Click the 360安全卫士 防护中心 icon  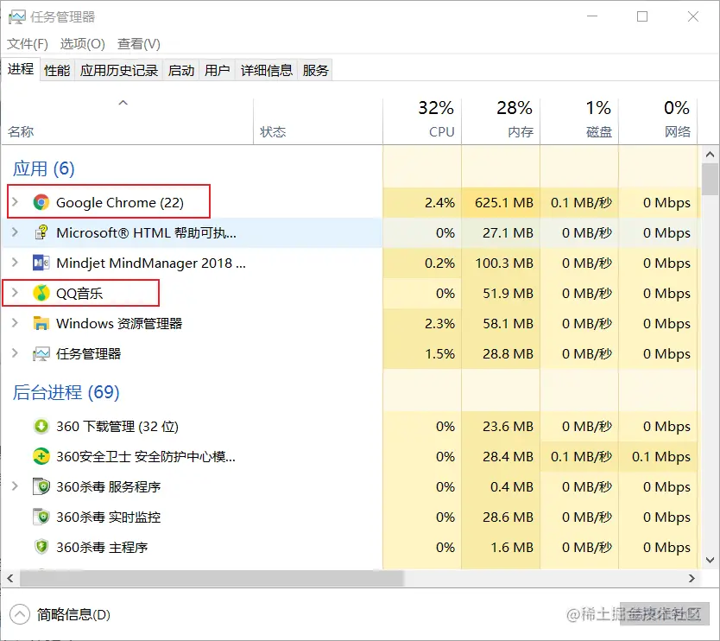click(41, 456)
